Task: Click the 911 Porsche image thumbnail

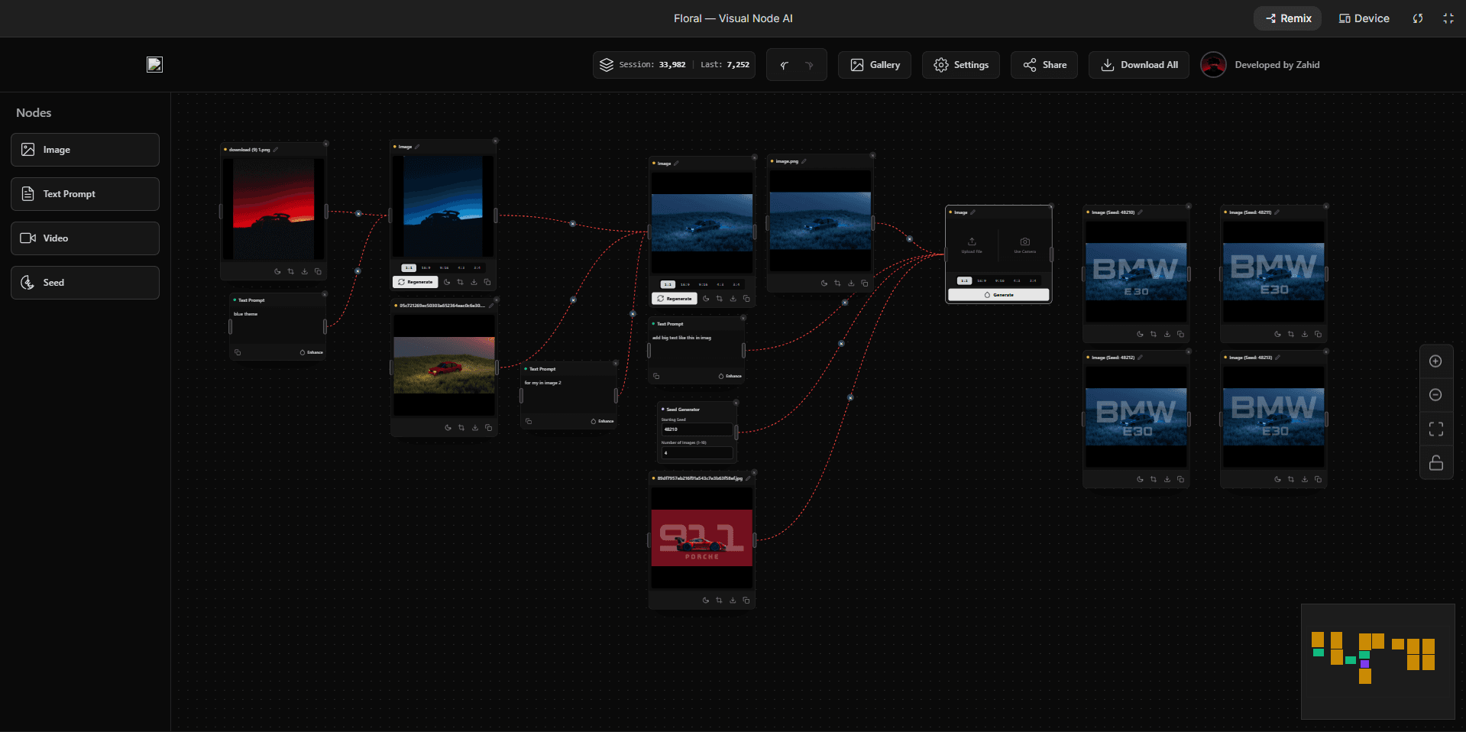Action: point(702,538)
